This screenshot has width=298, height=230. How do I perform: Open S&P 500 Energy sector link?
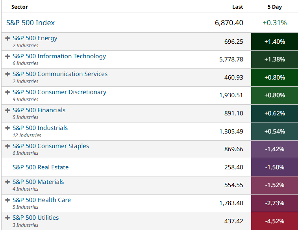point(35,38)
